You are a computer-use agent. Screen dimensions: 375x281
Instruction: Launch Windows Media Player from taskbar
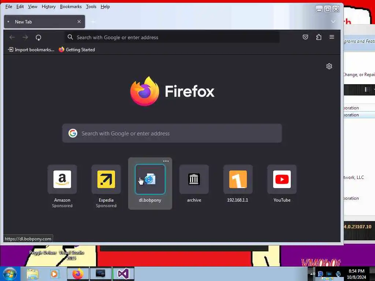click(x=54, y=274)
